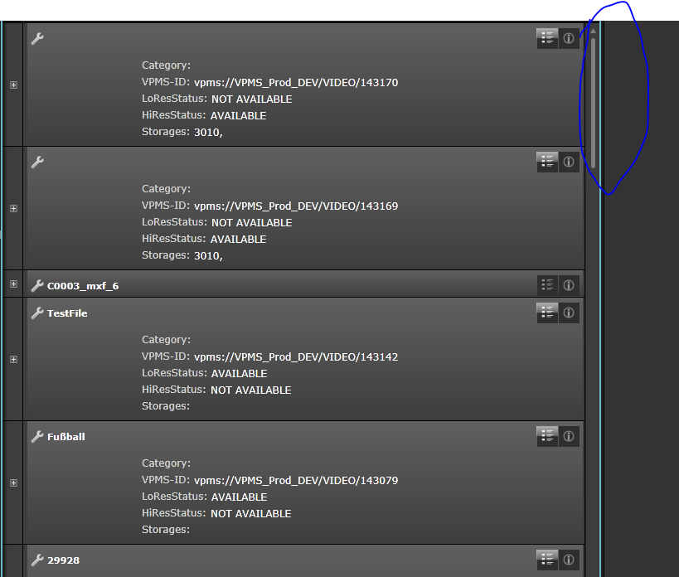Toggle details list view for Fußball
This screenshot has width=679, height=577.
[547, 436]
